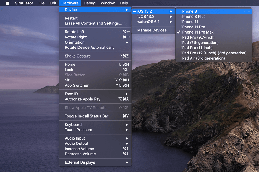Toggle In-call Status Bar
The width and height of the screenshot is (259, 172).
[95, 116]
